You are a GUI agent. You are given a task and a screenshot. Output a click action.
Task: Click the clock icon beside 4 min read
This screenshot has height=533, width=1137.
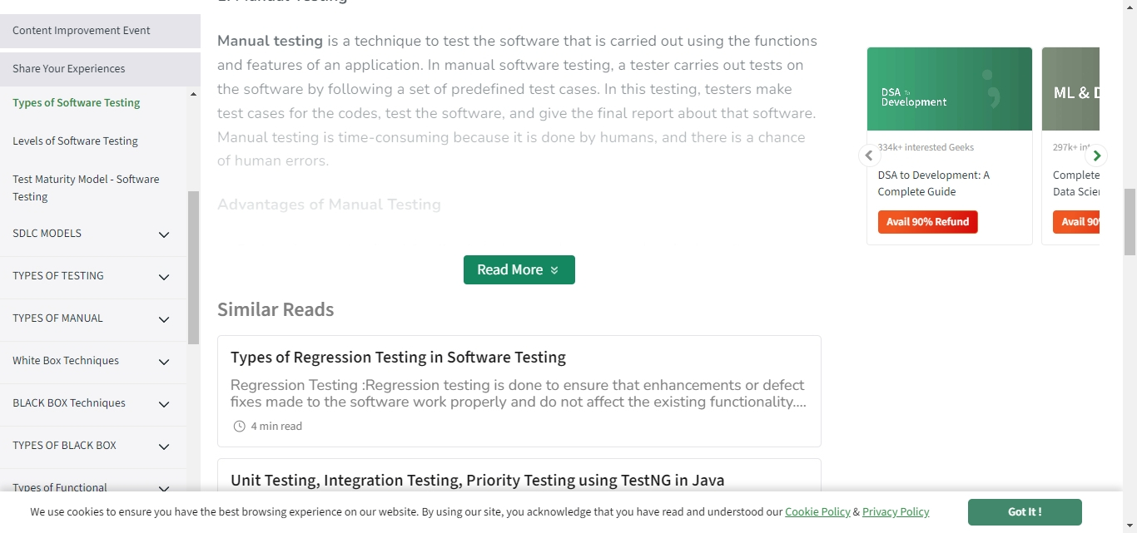pos(239,427)
